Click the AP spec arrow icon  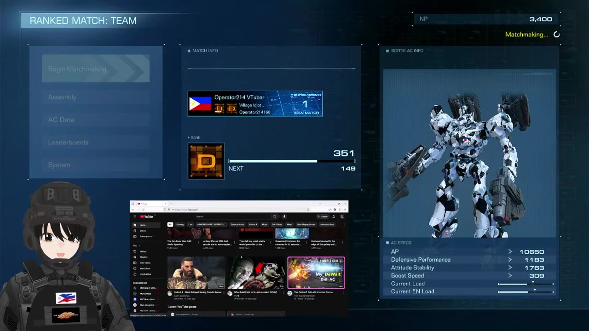point(510,251)
